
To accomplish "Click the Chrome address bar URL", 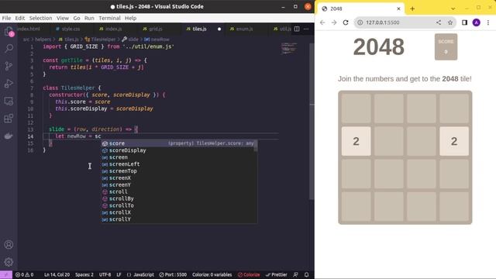I will point(382,22).
